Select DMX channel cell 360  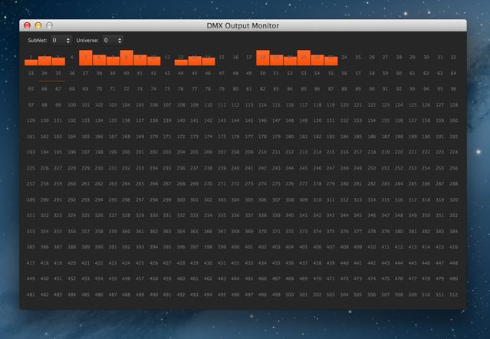pyautogui.click(x=127, y=232)
